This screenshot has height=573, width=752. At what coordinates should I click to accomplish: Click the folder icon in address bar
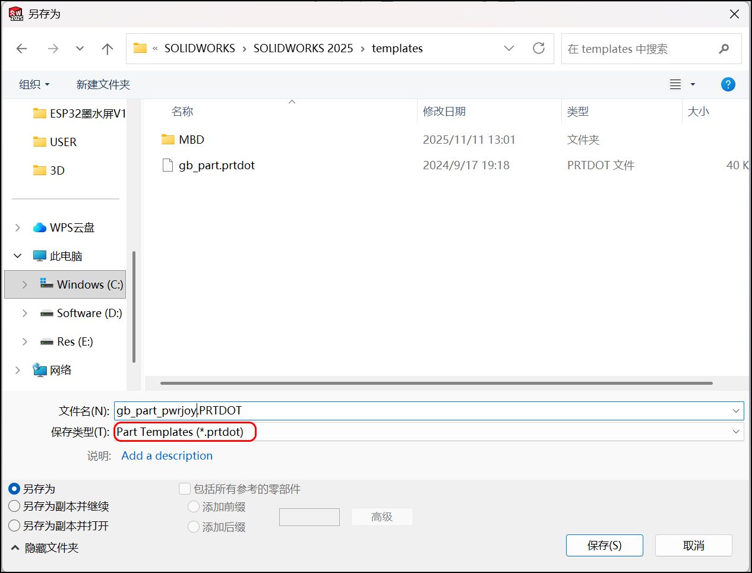(140, 48)
